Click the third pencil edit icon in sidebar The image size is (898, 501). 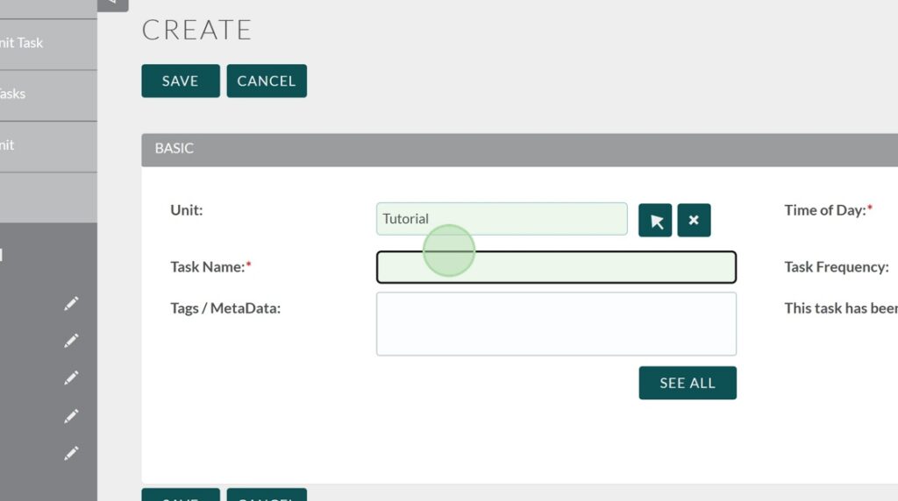[x=71, y=378]
